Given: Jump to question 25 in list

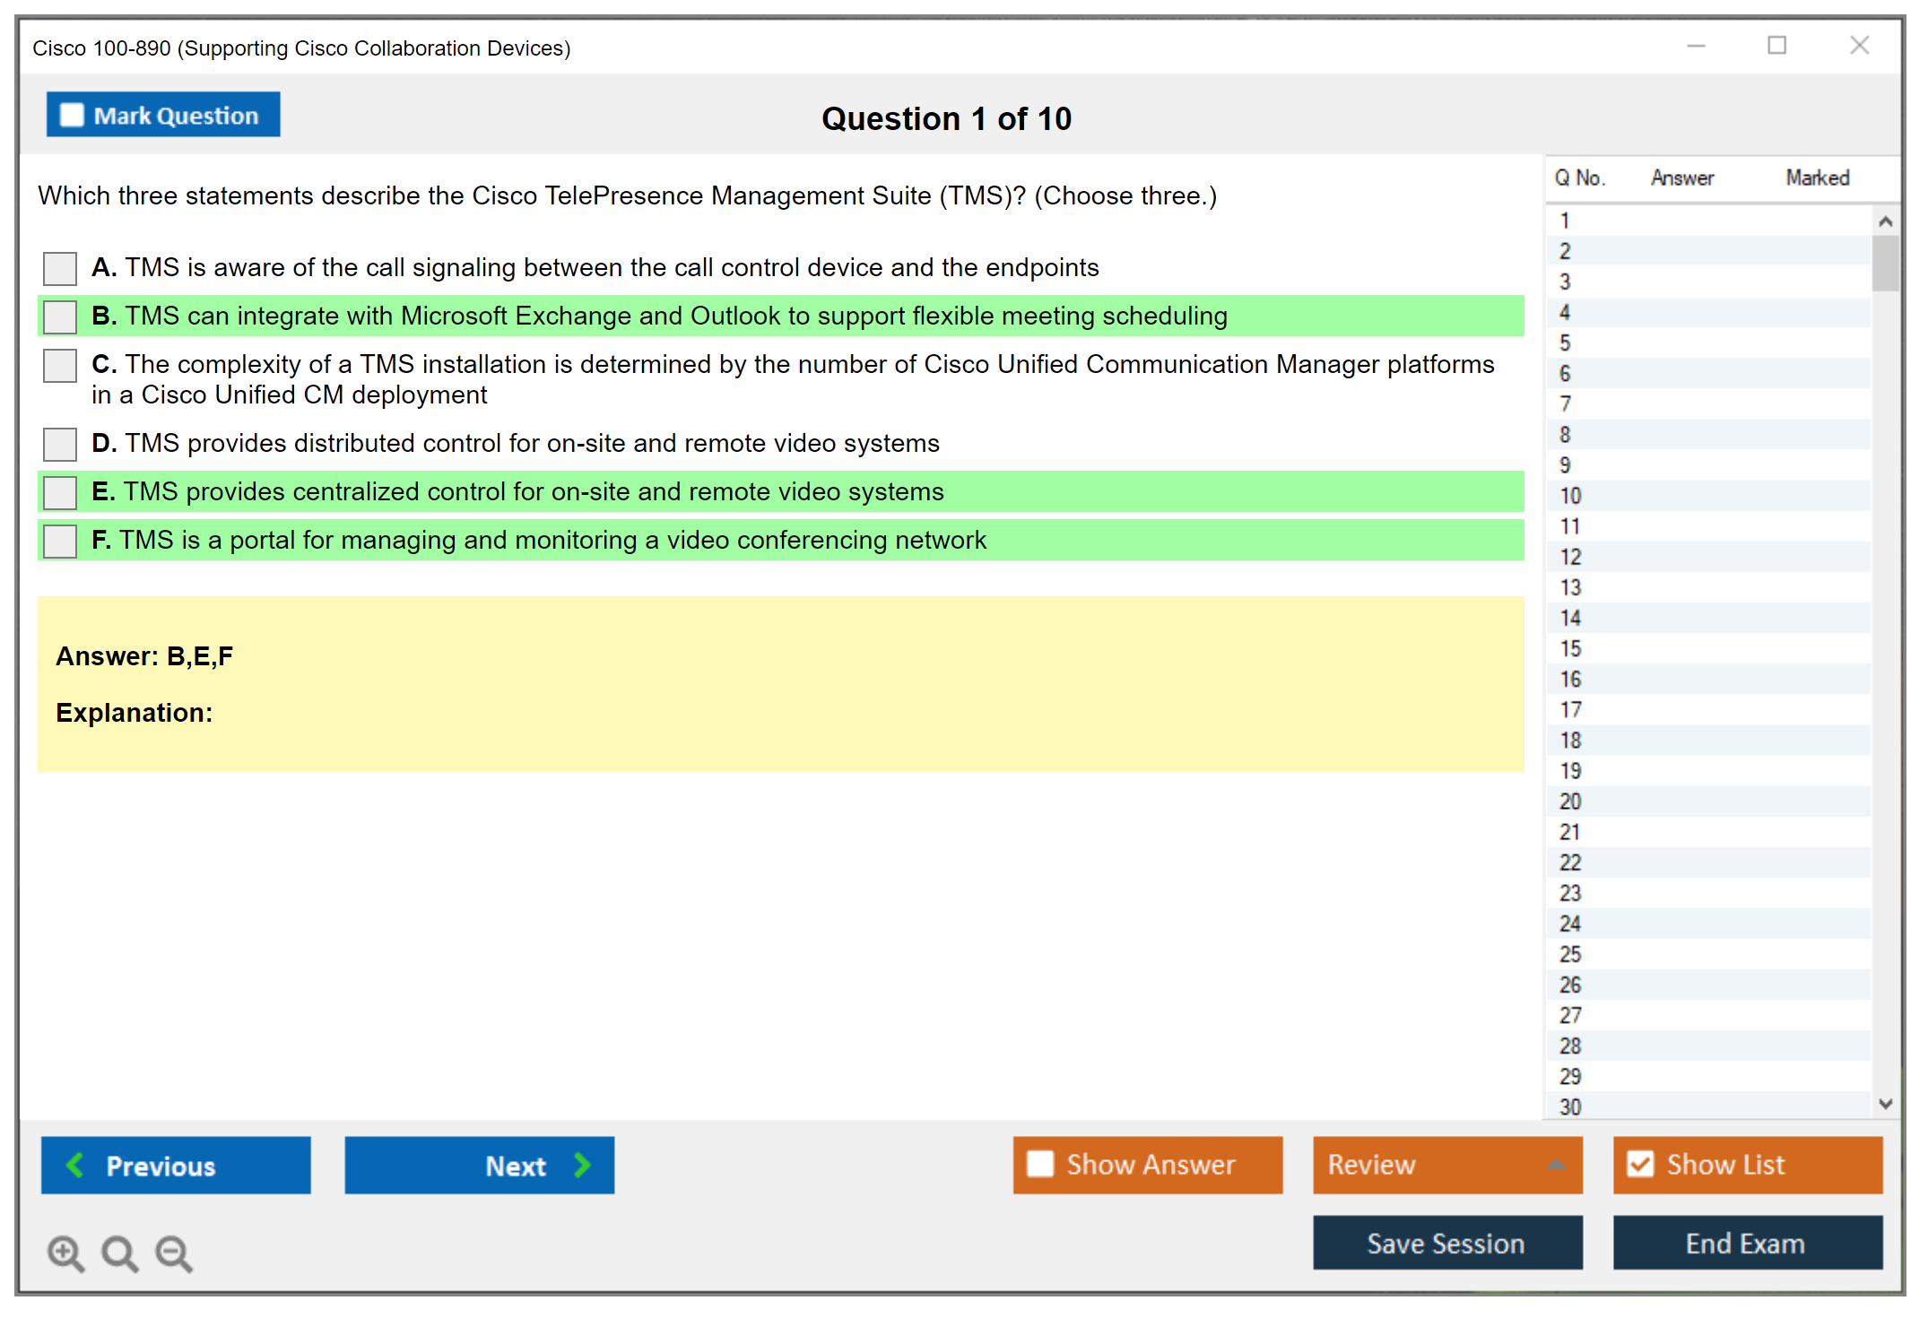Looking at the screenshot, I should pyautogui.click(x=1570, y=954).
